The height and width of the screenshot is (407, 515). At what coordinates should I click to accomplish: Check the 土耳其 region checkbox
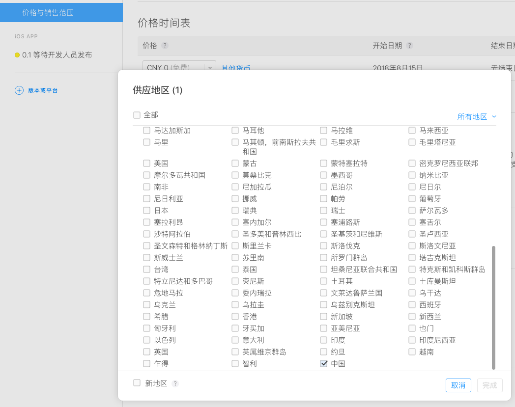point(323,281)
